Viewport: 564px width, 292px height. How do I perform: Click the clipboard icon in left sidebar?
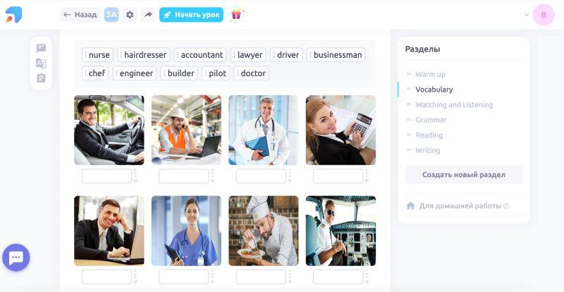(41, 78)
